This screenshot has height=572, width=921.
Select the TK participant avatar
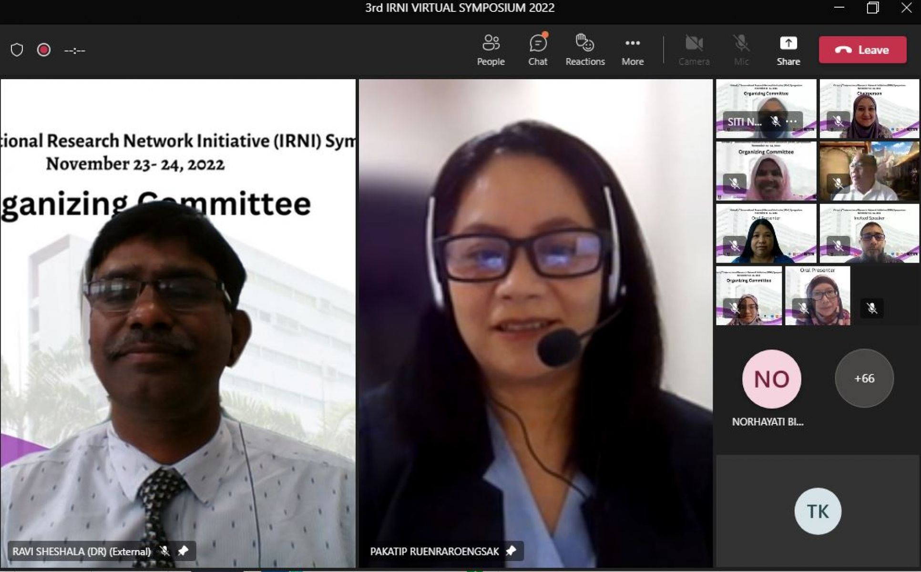coord(818,511)
